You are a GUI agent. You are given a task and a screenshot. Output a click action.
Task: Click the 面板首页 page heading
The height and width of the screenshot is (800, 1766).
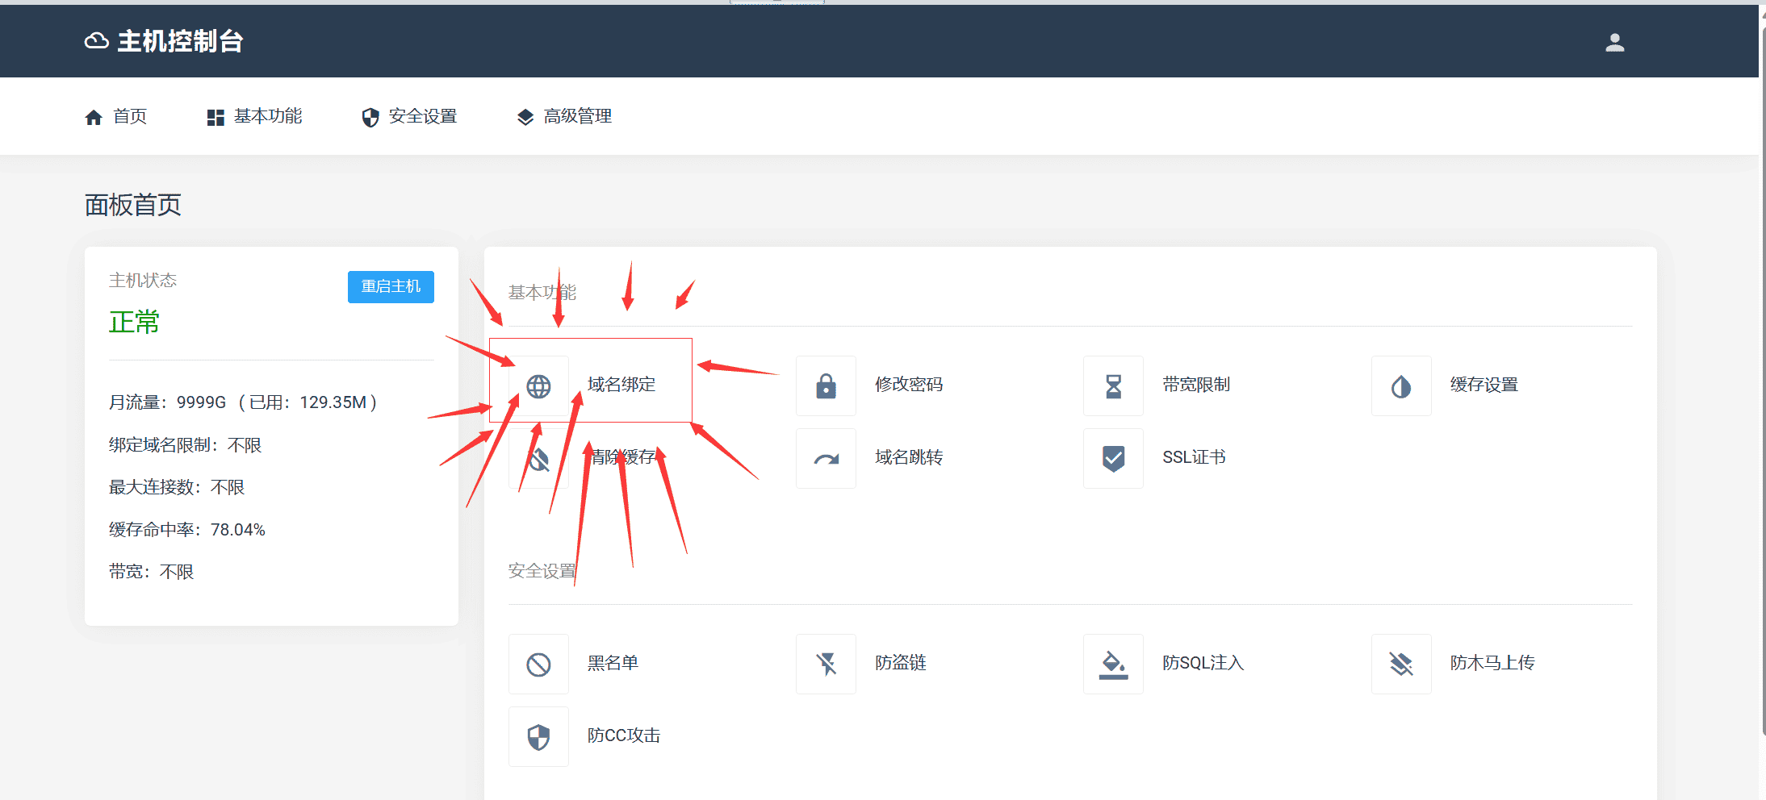(133, 205)
